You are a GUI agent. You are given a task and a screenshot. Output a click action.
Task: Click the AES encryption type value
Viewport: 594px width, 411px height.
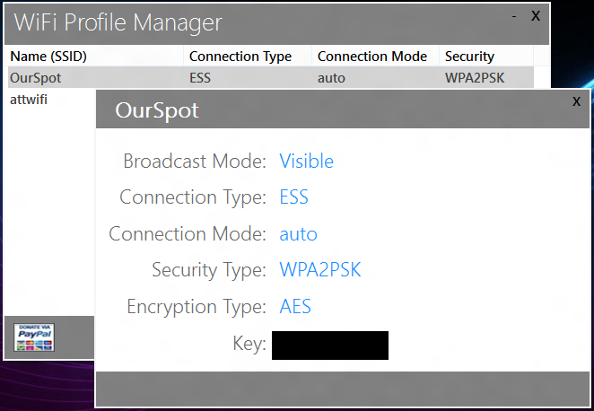point(296,307)
